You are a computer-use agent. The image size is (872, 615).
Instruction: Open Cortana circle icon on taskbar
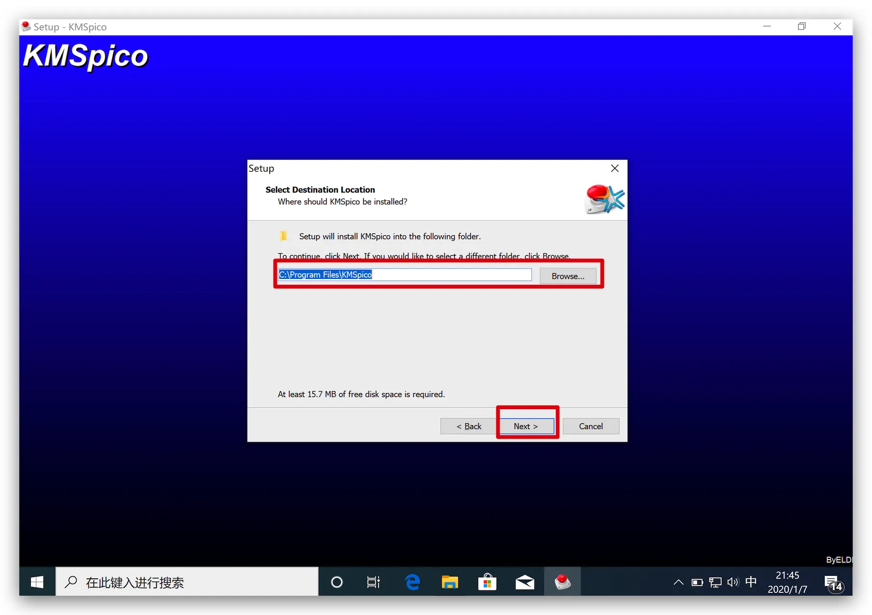coord(337,582)
